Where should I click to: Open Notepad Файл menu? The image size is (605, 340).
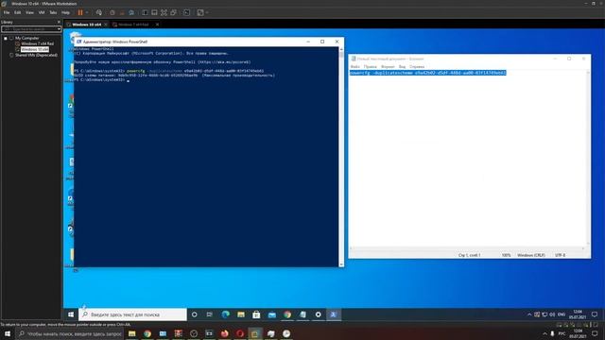[355, 67]
